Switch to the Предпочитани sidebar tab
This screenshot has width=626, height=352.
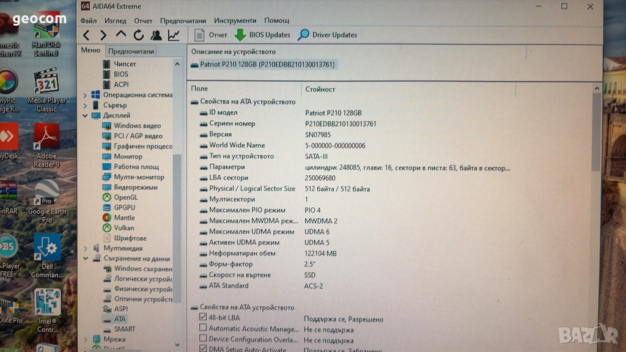tap(131, 51)
